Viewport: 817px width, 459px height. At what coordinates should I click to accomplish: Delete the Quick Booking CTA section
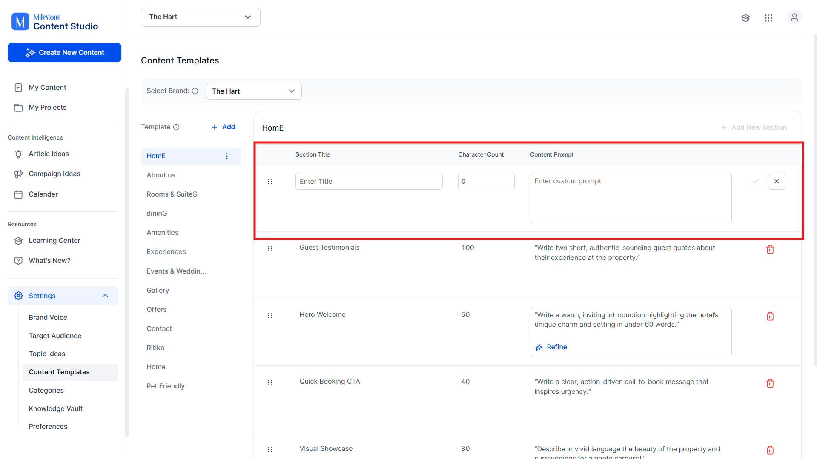point(770,383)
